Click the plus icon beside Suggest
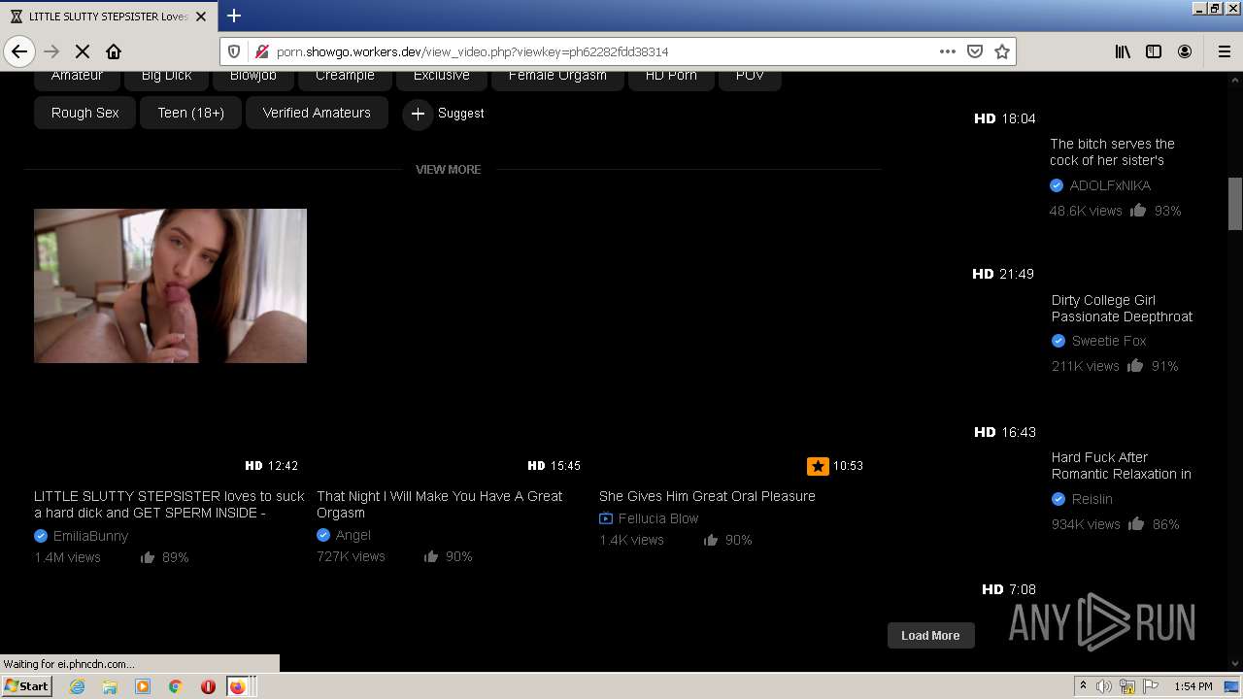 click(x=418, y=114)
